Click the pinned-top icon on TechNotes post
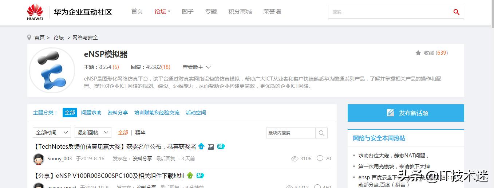Viewport: 494px width, 188px height. (201, 146)
